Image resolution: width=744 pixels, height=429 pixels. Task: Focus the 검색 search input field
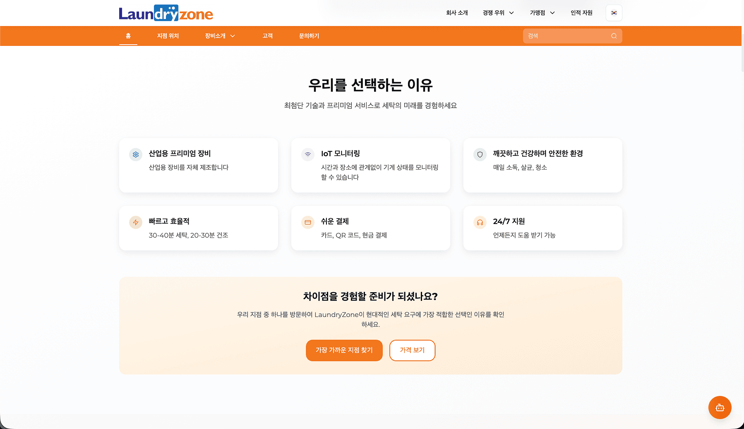click(567, 36)
